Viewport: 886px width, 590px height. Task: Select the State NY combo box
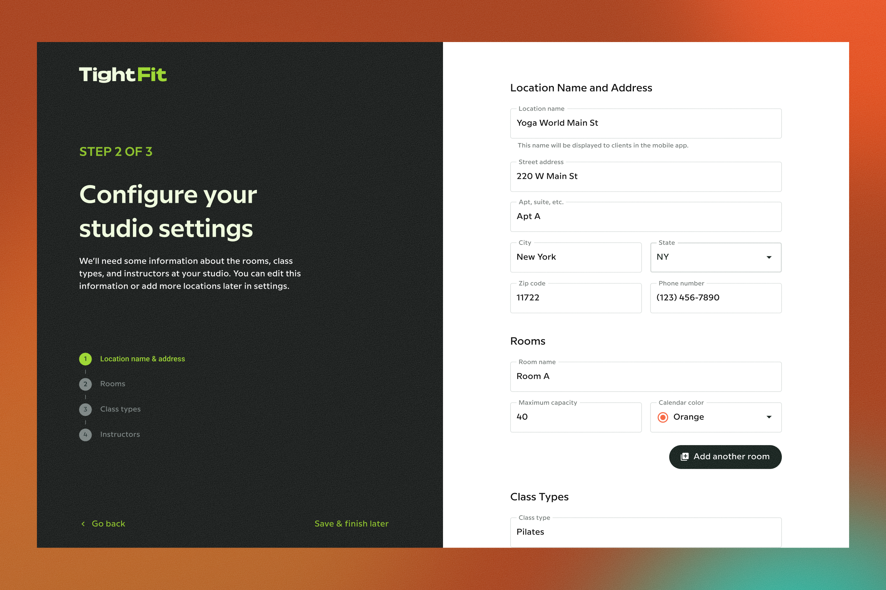click(716, 257)
